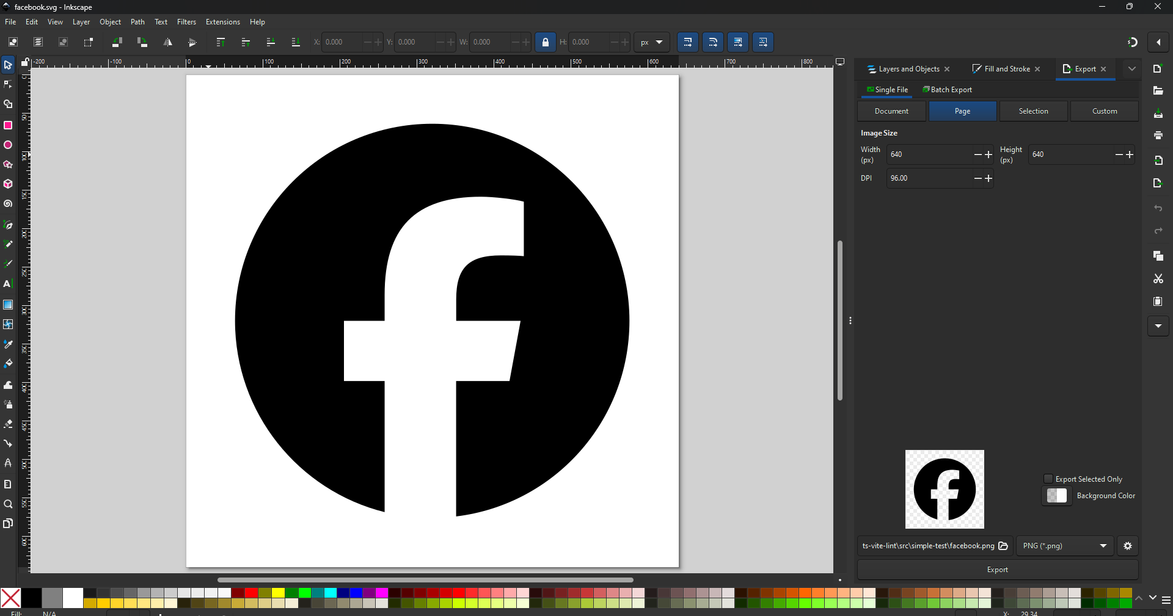Switch to the Batch Export tab
This screenshot has height=616, width=1173.
[x=947, y=90]
